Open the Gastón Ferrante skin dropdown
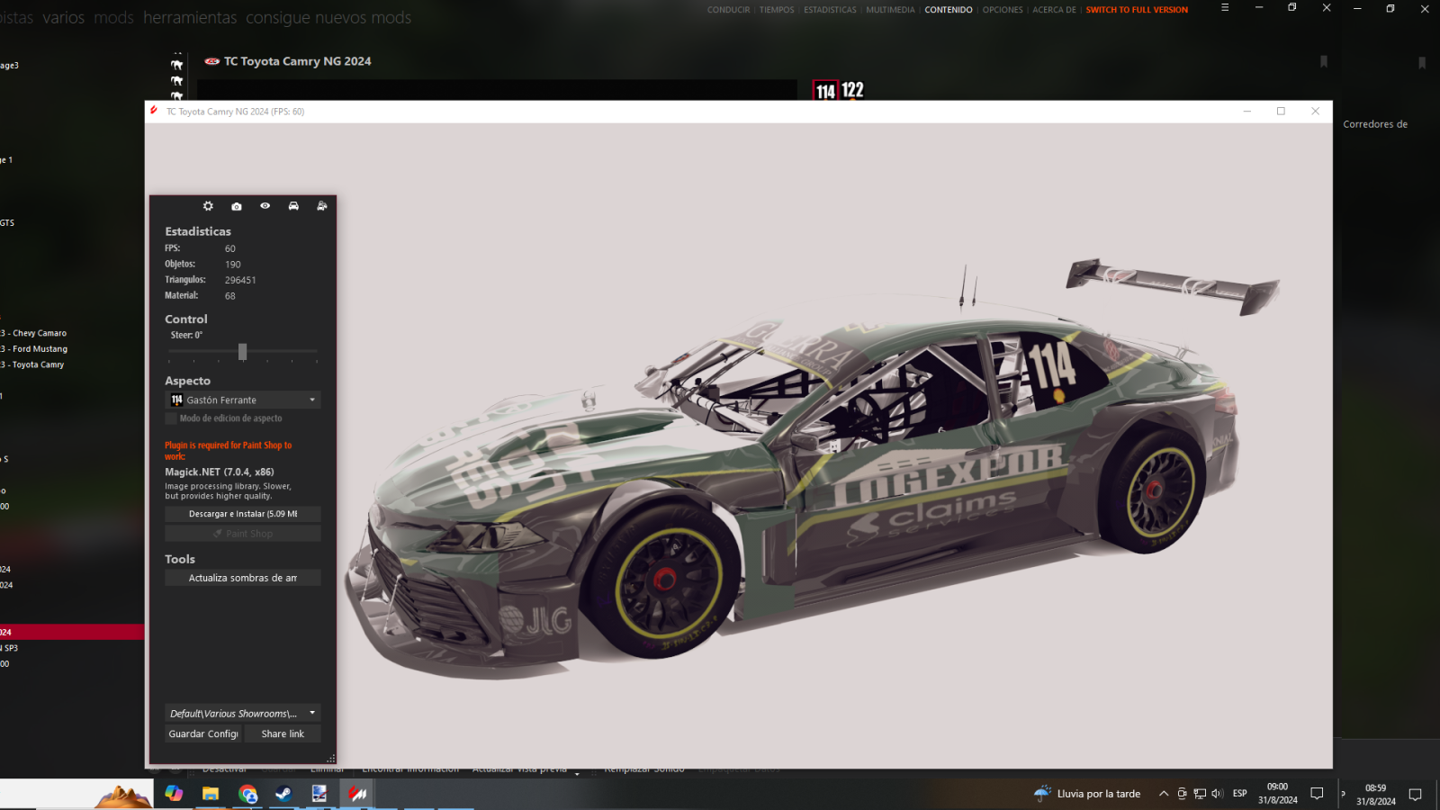The image size is (1440, 810). [243, 400]
